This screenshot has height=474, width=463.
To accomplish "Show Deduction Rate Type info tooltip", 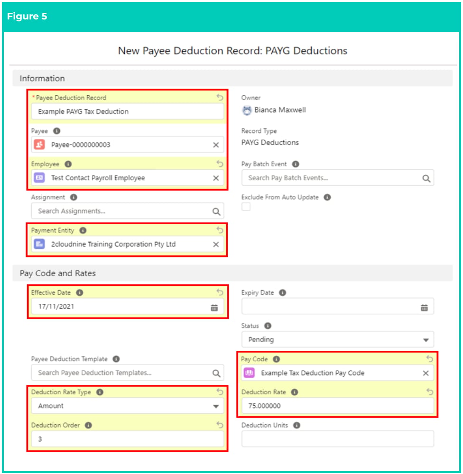I will 100,392.
